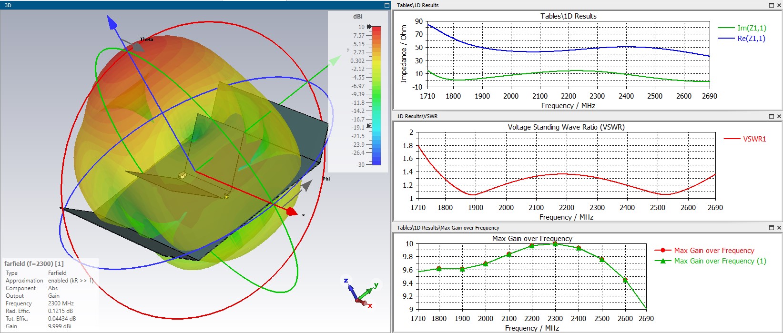Click the xyz coordinate axes triad icon
Viewport: 783px width, 333px height.
pos(362,292)
